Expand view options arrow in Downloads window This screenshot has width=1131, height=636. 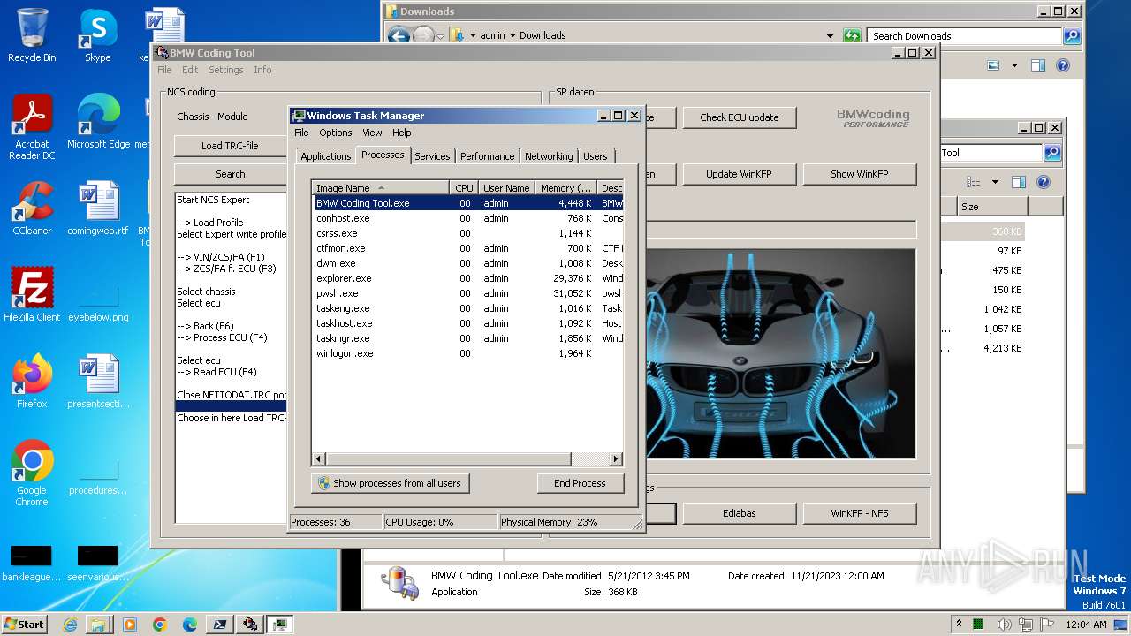pos(1014,65)
